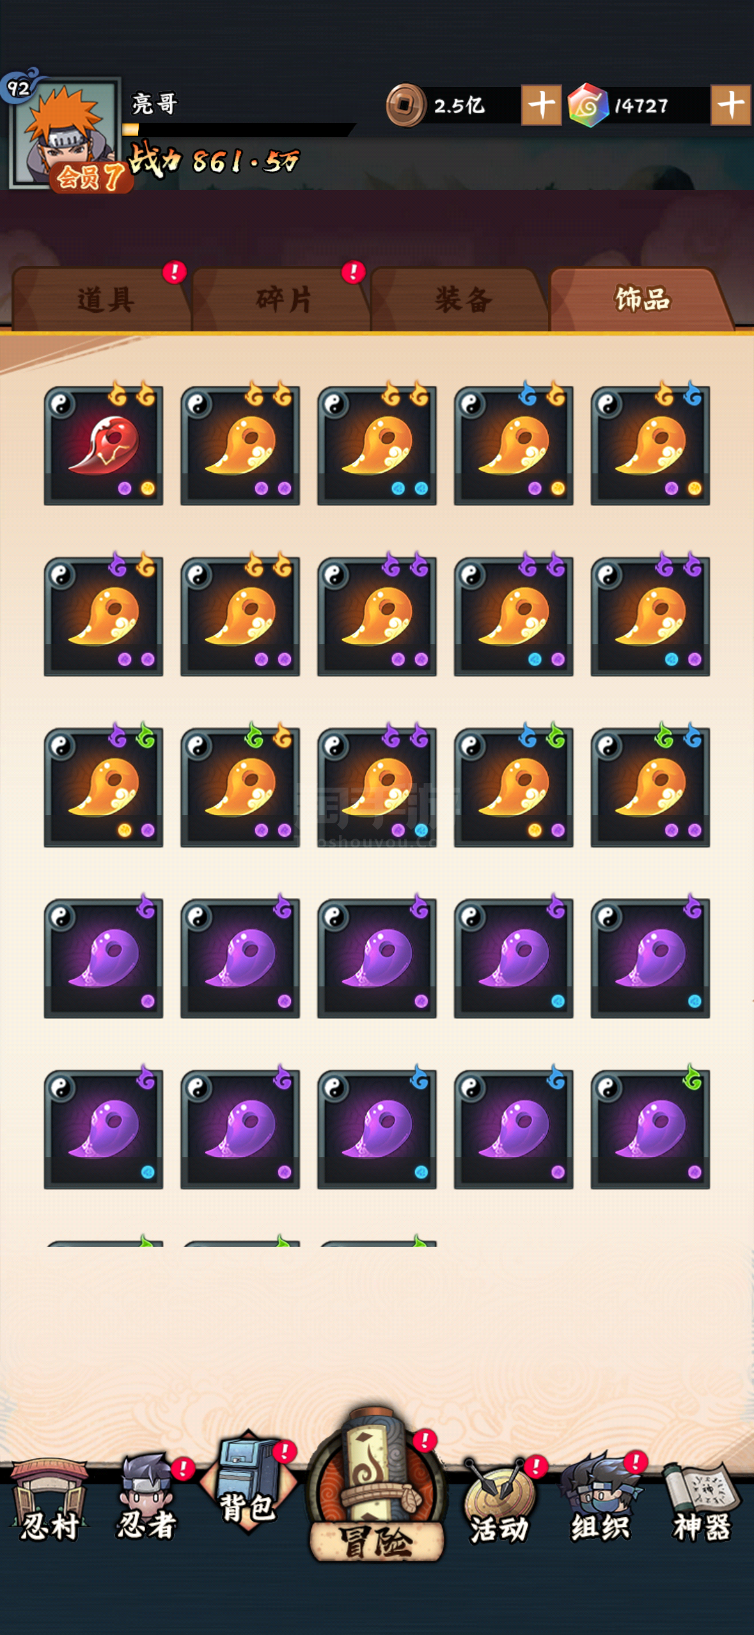Tap the 背包 backpack icon
The height and width of the screenshot is (1635, 754).
click(x=248, y=1483)
